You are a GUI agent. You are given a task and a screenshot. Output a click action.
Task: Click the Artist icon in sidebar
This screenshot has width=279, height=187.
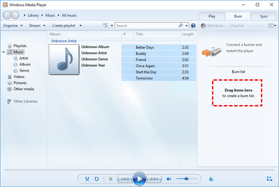click(x=15, y=58)
